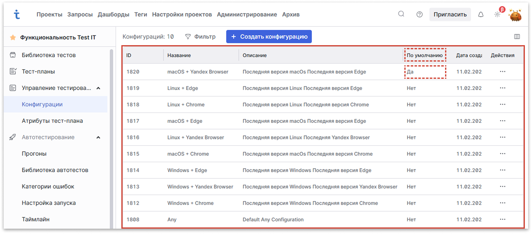Open actions menu for macOS + Yandex Browser
This screenshot has width=532, height=234.
(502, 71)
